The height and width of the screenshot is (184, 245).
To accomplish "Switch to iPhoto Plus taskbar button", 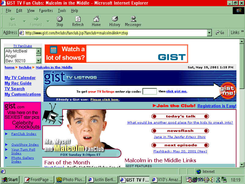I will pyautogui.click(x=70, y=180).
